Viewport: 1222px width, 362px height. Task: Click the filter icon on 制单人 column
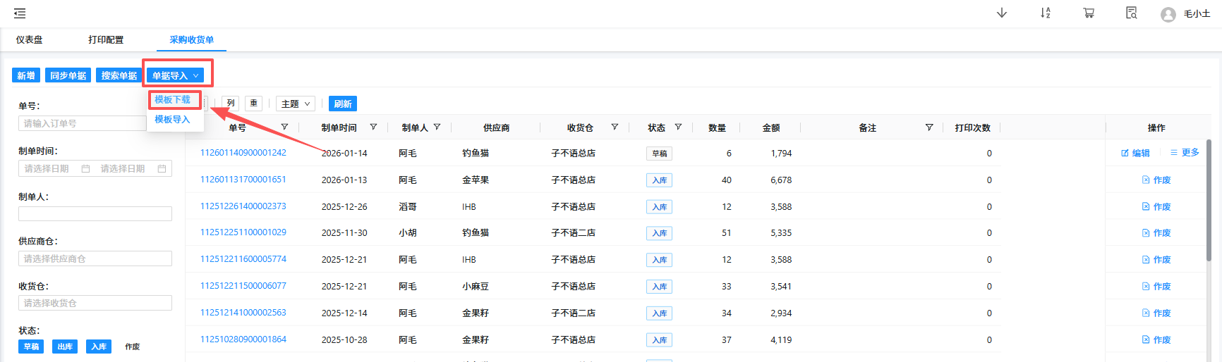click(437, 127)
